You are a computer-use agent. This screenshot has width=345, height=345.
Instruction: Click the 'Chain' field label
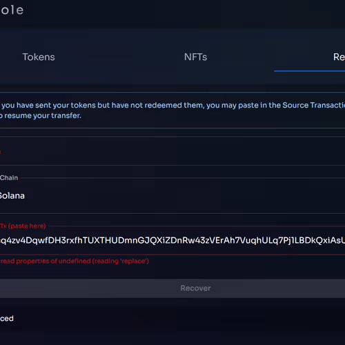(x=9, y=178)
